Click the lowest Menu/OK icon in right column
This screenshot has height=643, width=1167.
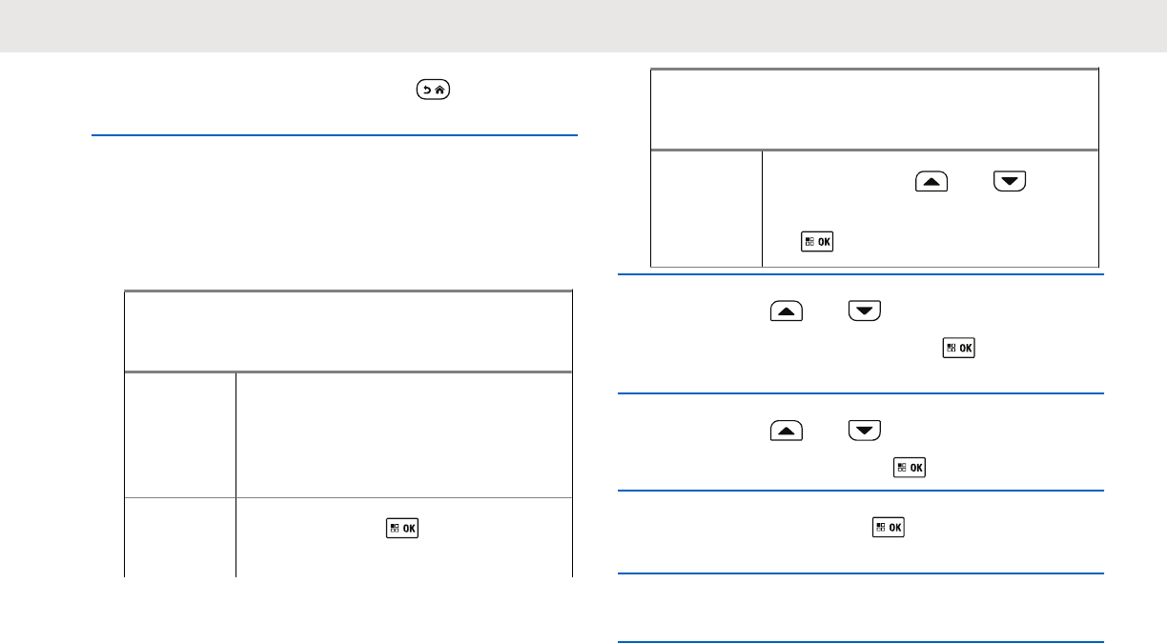tap(888, 527)
